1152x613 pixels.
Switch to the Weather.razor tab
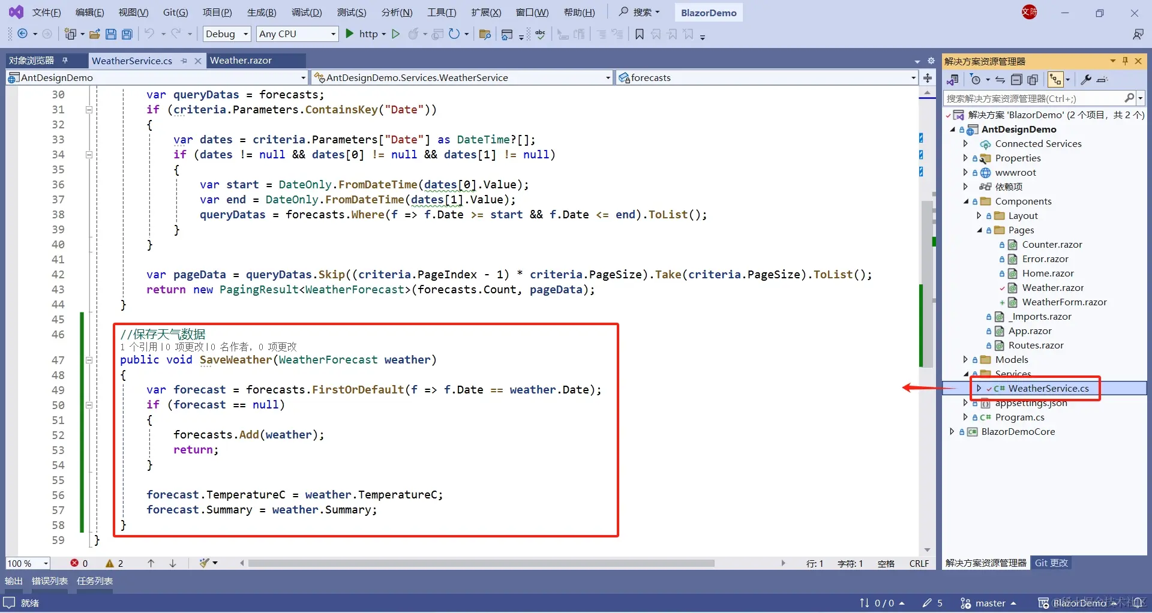click(x=241, y=61)
